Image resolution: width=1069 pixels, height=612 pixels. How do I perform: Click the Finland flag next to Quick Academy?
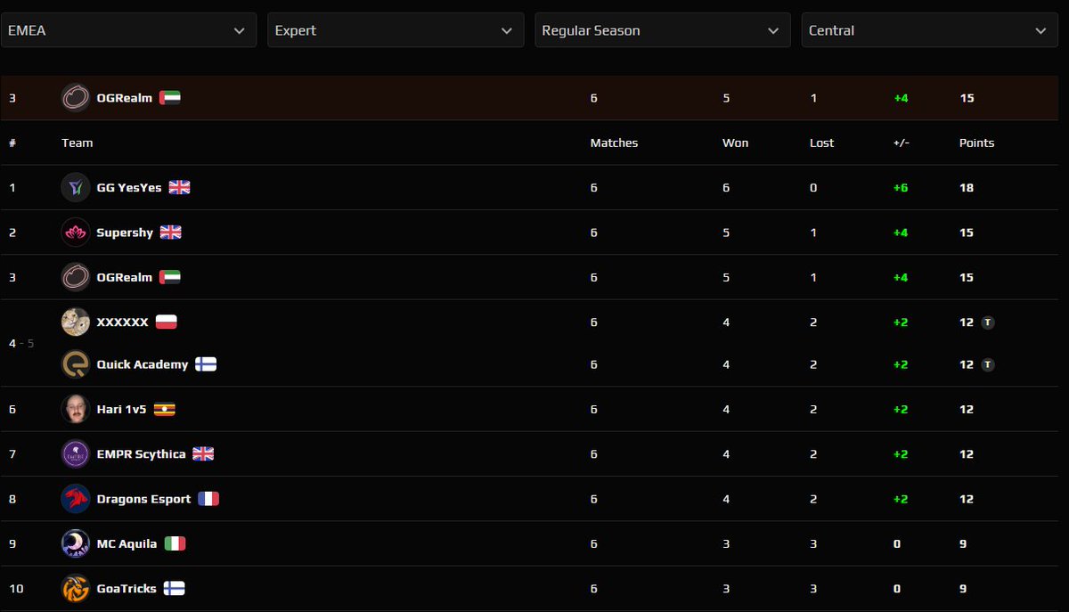point(206,364)
